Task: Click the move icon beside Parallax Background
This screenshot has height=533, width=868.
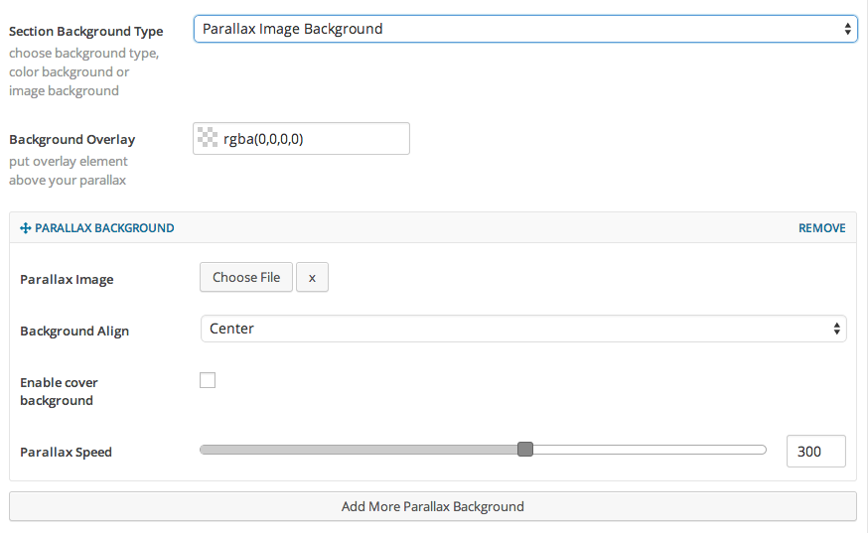Action: (26, 228)
